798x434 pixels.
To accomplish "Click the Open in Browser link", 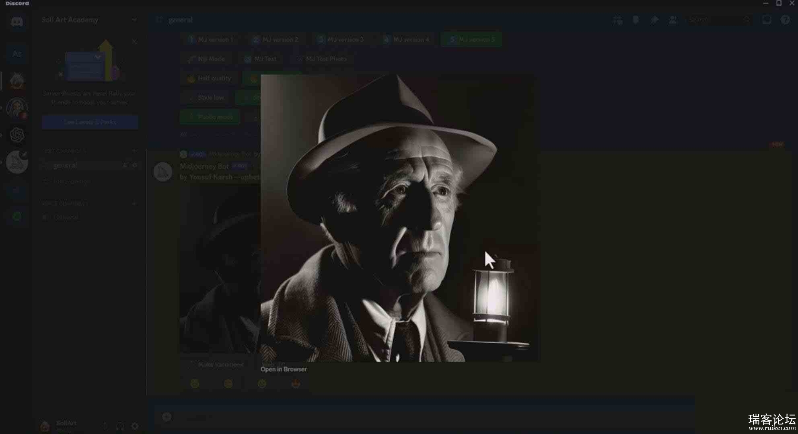I will point(284,369).
